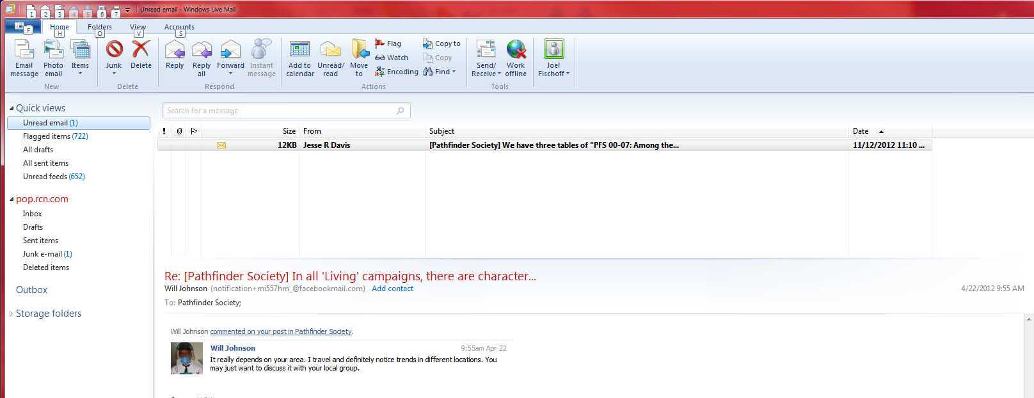Click the Instant message button

click(x=262, y=58)
